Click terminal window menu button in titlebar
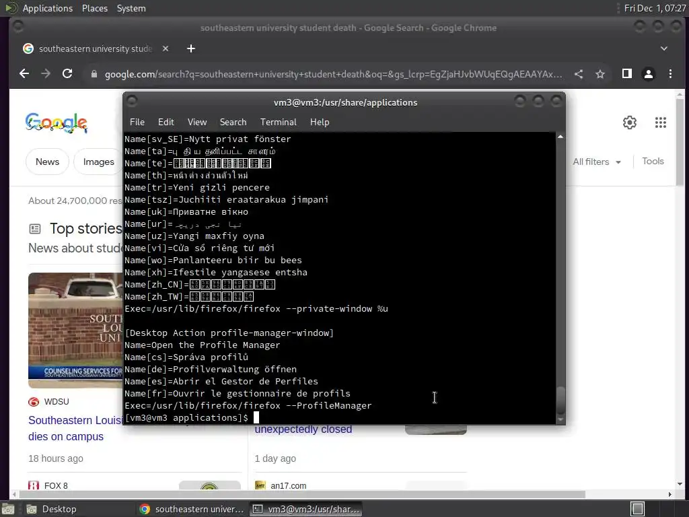Screen dimensions: 689x517 [x=132, y=102]
